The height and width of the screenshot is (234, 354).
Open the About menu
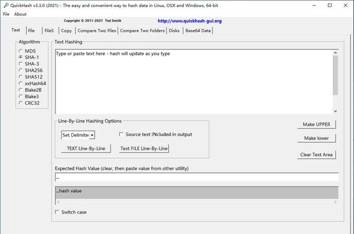[x=20, y=14]
